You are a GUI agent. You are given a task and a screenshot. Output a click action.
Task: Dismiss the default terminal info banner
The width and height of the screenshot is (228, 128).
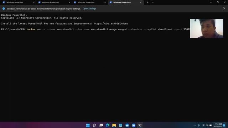[224, 9]
